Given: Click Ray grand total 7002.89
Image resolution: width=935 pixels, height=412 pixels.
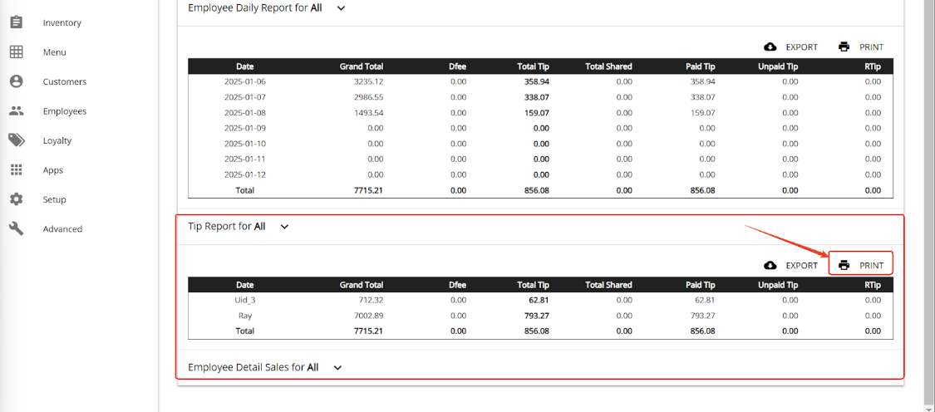Looking at the screenshot, I should pos(370,316).
